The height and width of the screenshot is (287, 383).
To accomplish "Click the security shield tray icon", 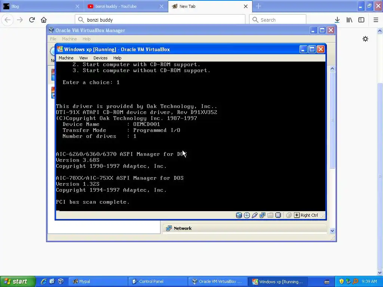I will tap(341, 281).
